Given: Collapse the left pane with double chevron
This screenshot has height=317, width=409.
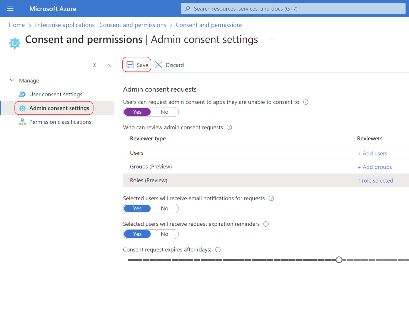Looking at the screenshot, I should pyautogui.click(x=109, y=65).
